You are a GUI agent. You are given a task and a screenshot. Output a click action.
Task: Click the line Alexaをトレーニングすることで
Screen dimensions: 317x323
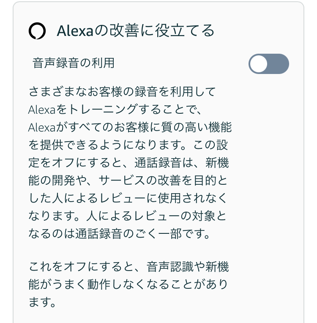(x=115, y=109)
